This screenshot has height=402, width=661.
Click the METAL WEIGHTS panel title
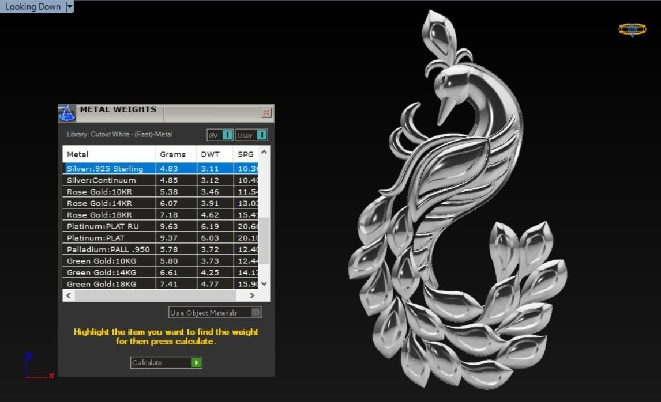(x=118, y=109)
